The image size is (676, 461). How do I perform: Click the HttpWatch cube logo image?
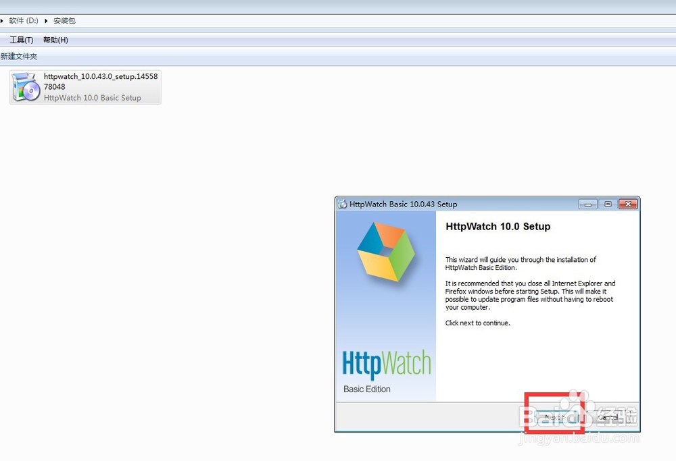point(386,252)
